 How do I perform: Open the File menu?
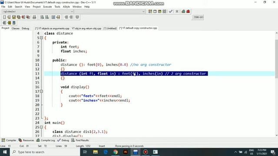click(x=3, y=7)
